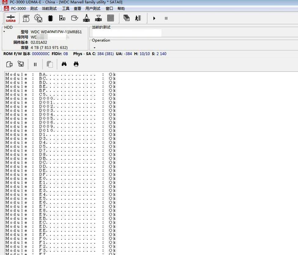The image size is (298, 255).
Task: Click log line Module D000
Action: (61, 98)
